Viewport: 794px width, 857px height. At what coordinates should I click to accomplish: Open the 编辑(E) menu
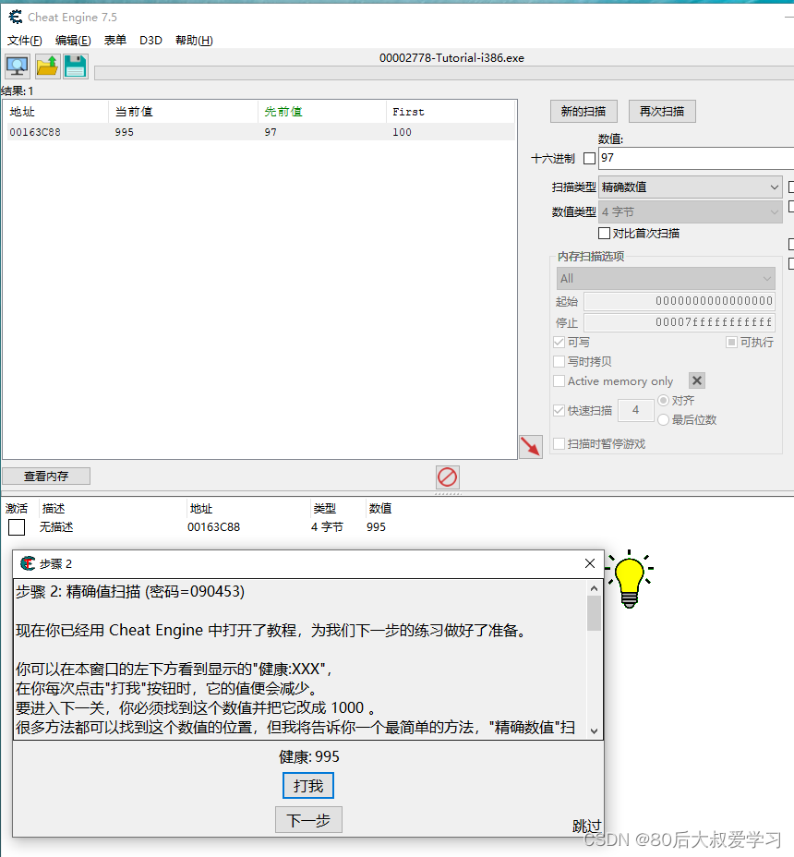tap(73, 41)
